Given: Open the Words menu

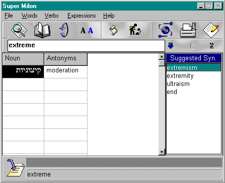Looking at the screenshot, I should pos(29,16).
